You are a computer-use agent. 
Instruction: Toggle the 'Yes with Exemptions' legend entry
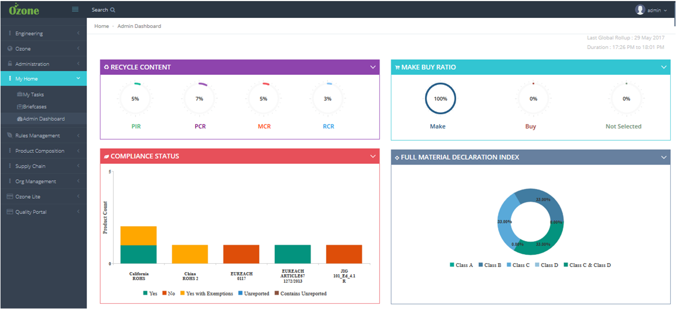click(206, 294)
